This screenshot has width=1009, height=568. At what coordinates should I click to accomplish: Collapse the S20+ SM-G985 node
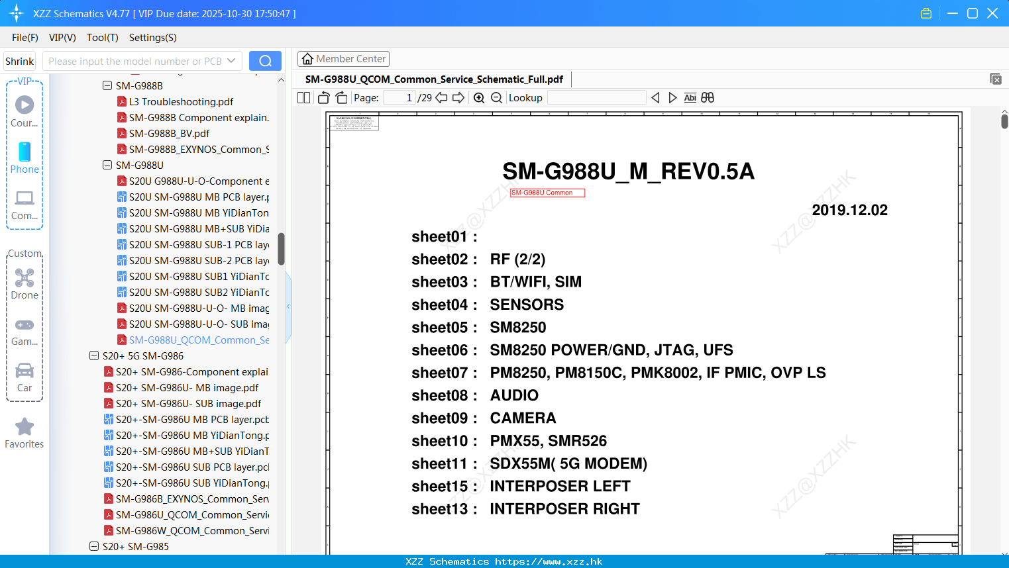[x=94, y=546]
